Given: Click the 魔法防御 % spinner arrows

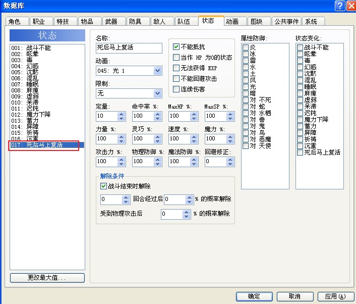Looking at the screenshot, I should tap(194, 162).
